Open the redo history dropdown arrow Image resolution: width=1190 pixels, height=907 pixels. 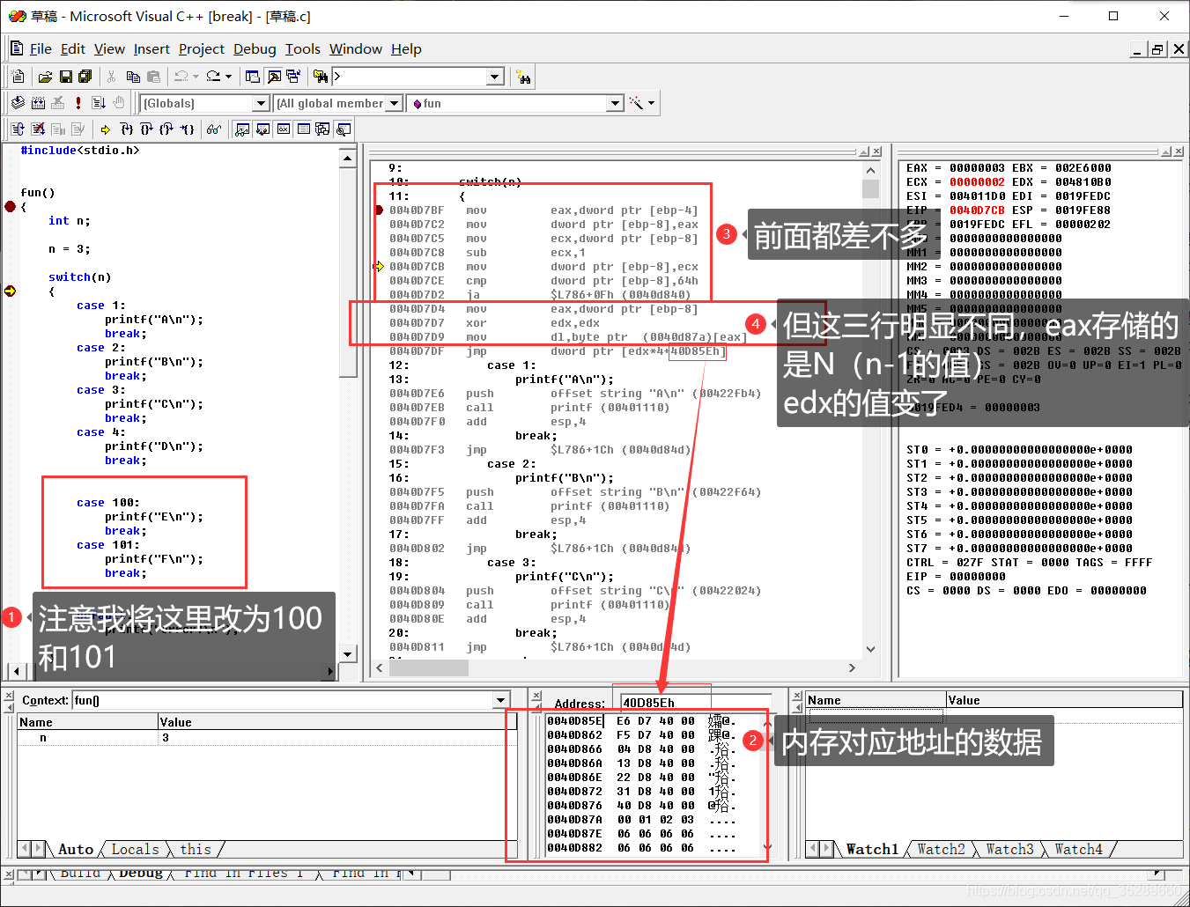click(x=228, y=77)
